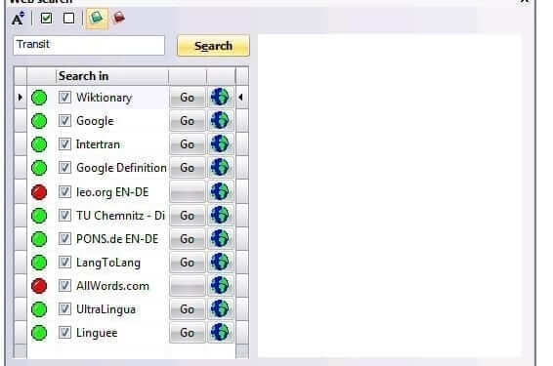Click the check-all toolbar icon
Image resolution: width=553 pixels, height=366 pixels.
(x=46, y=18)
